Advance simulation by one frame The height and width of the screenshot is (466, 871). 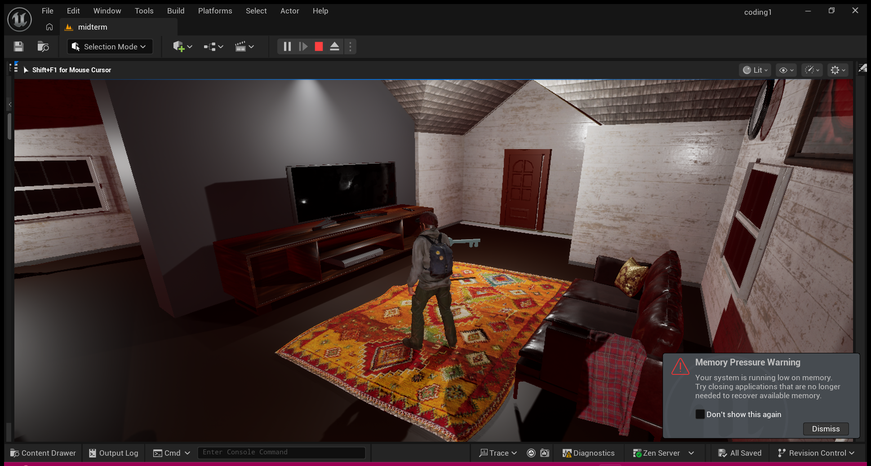303,46
